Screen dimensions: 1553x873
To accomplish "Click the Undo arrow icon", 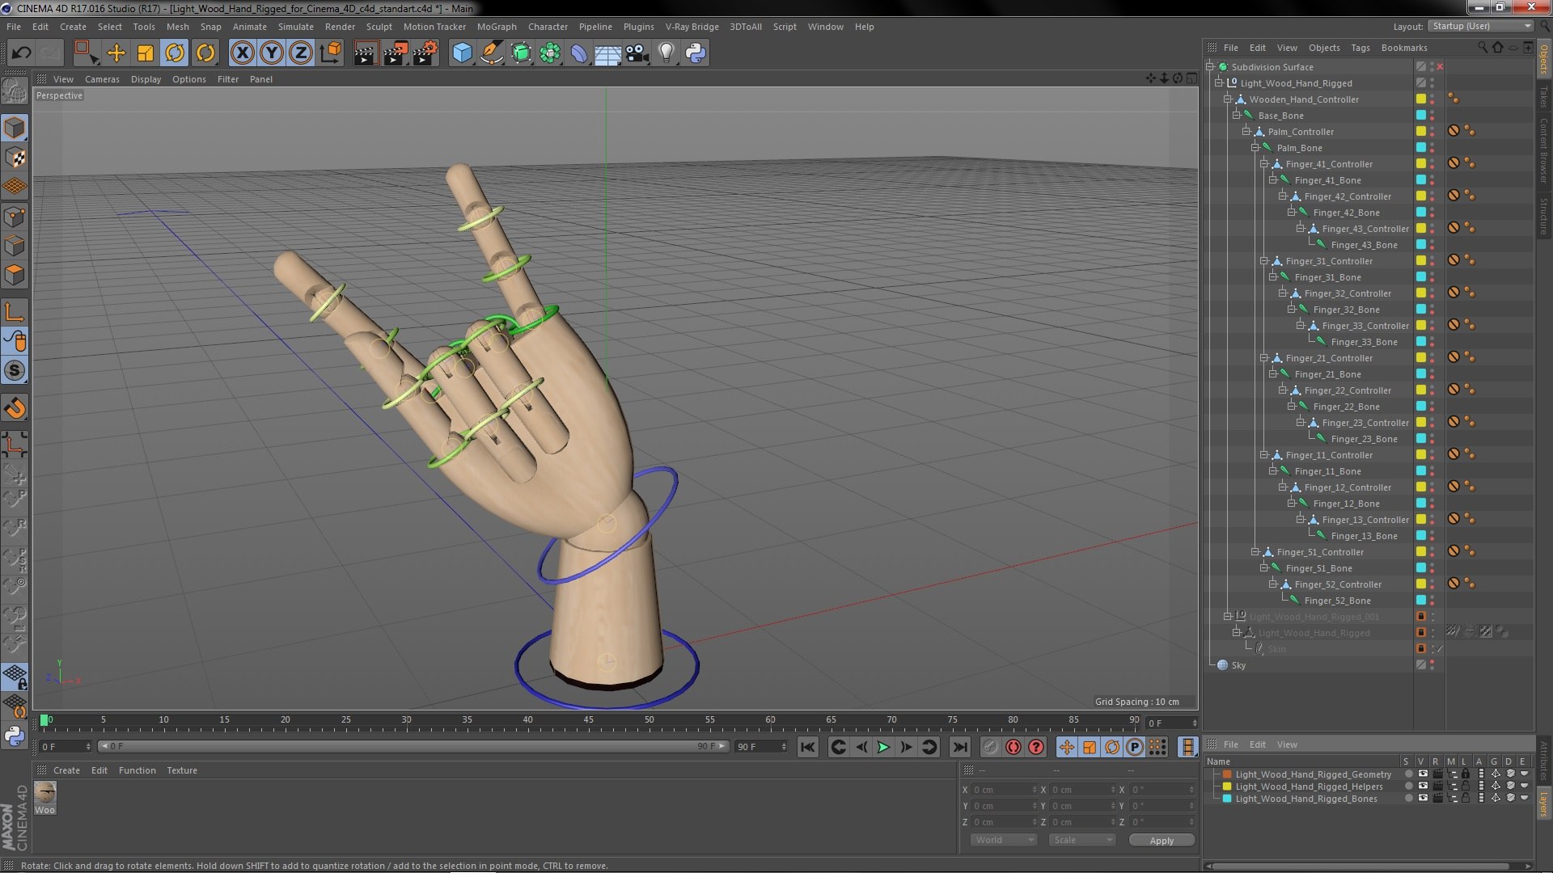I will point(21,53).
